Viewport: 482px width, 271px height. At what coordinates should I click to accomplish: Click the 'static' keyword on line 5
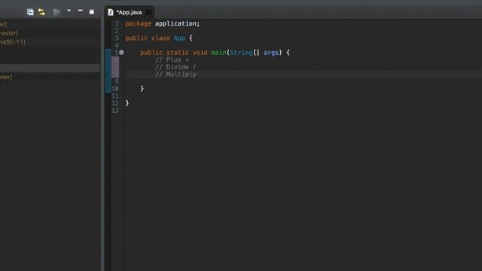click(178, 53)
